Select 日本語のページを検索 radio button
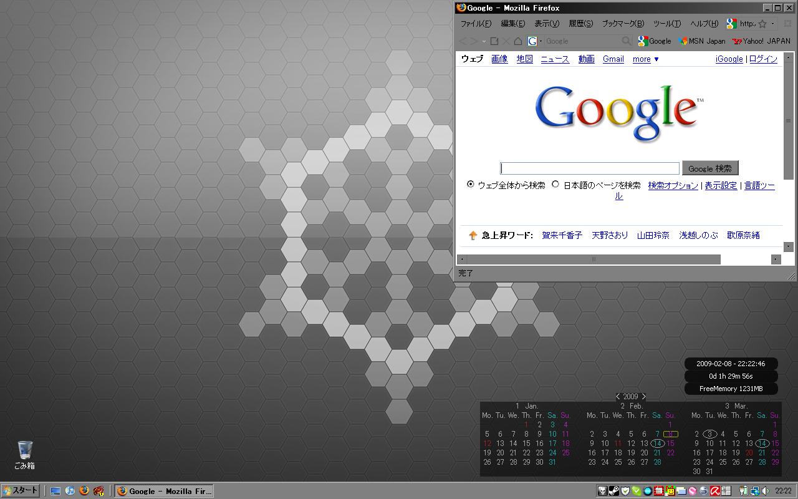Viewport: 798px width, 499px height. (555, 185)
